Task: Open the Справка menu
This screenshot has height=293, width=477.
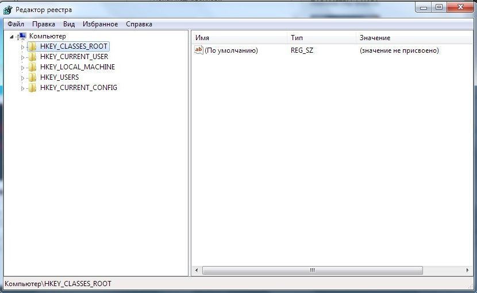Action: pyautogui.click(x=139, y=24)
